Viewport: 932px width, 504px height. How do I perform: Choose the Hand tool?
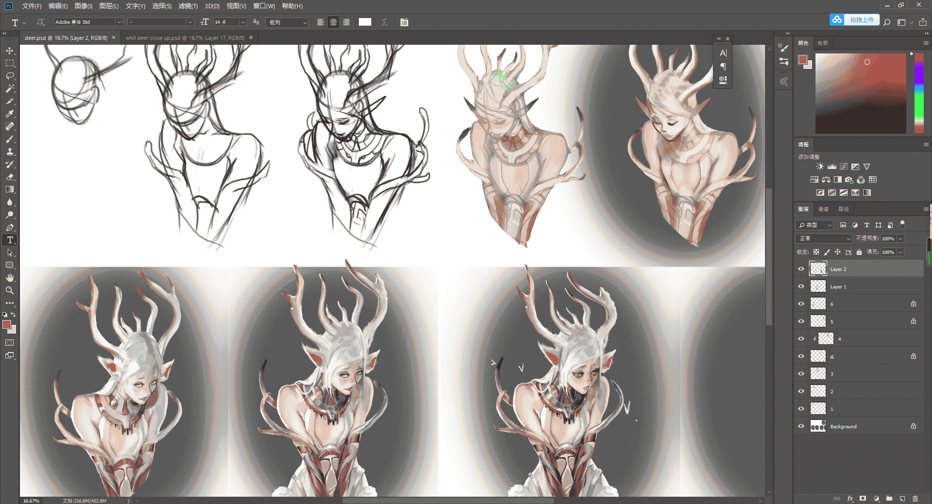pos(10,278)
